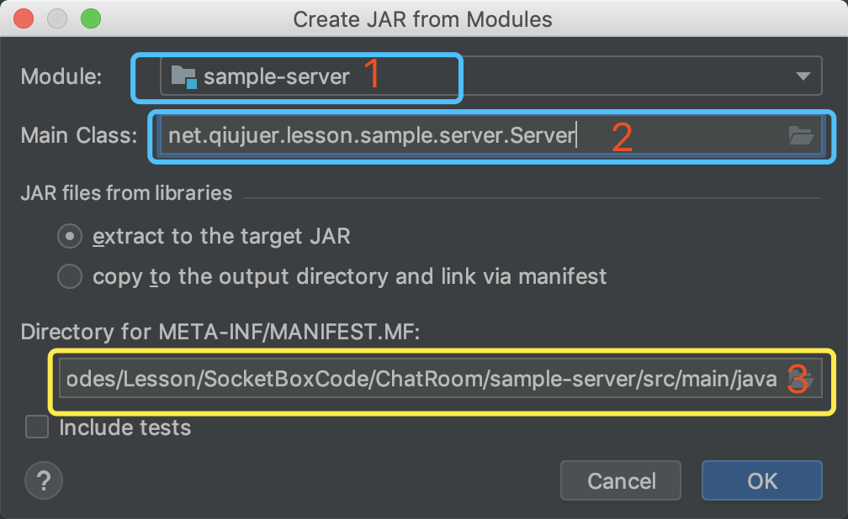
Task: Choose 'copy to the output directory' radio option
Action: click(69, 275)
